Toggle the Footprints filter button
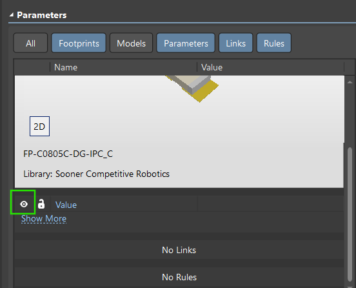Viewport: 356px width, 288px height. coord(79,43)
